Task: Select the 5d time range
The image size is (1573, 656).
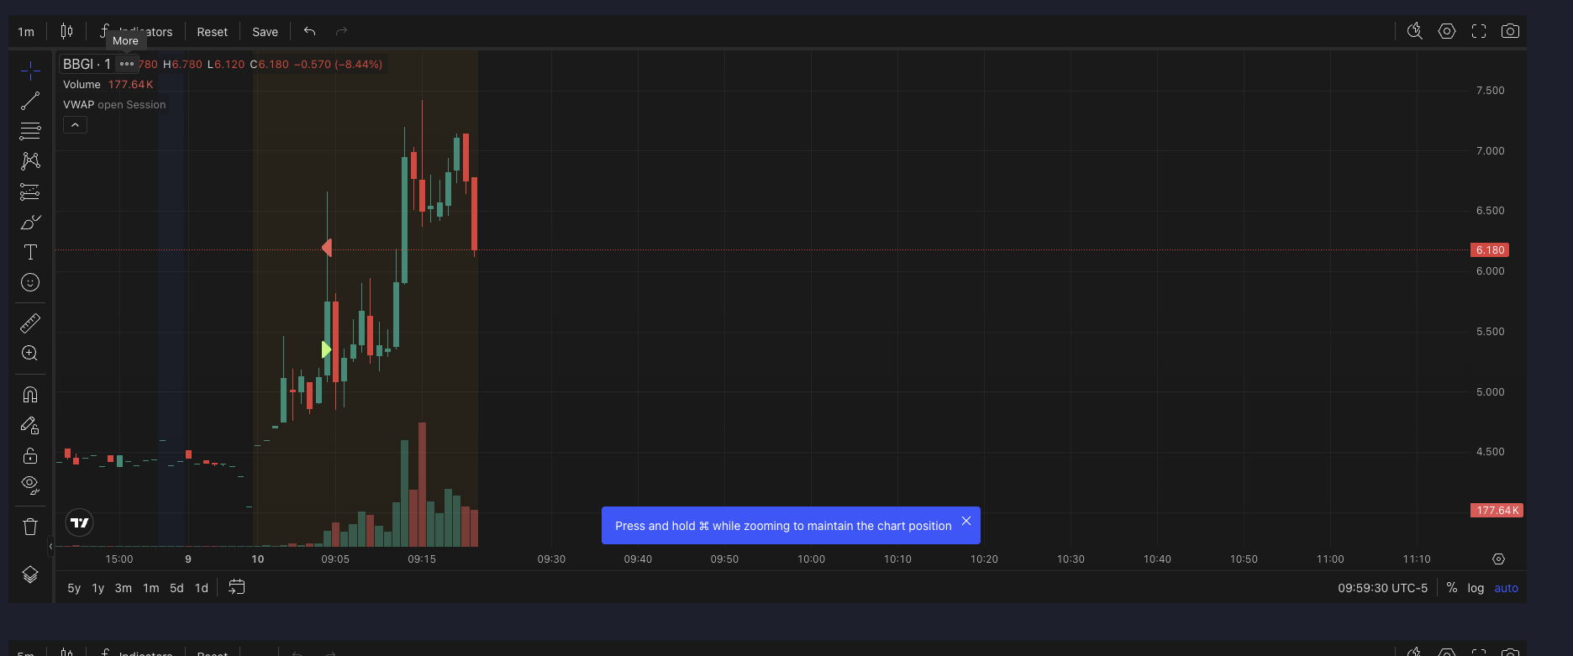Action: click(176, 588)
